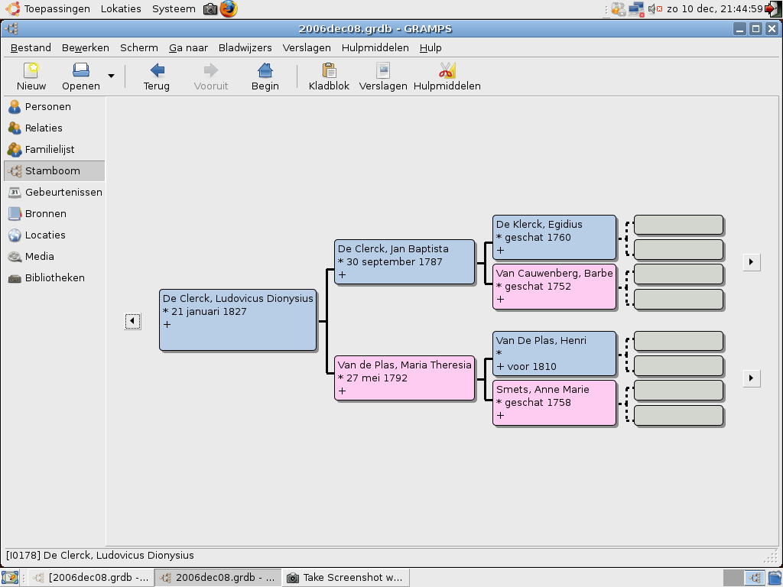Viewport: 783px width, 587px height.
Task: Expand ancestors with lower right arrow
Action: point(752,378)
